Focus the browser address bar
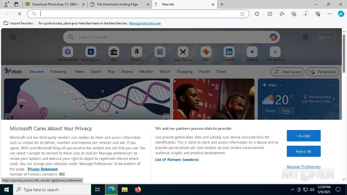 138,14
